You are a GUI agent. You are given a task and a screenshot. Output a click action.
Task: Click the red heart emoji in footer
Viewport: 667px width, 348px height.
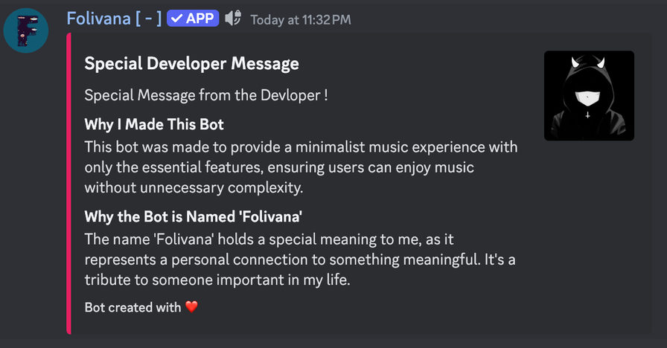coord(191,306)
